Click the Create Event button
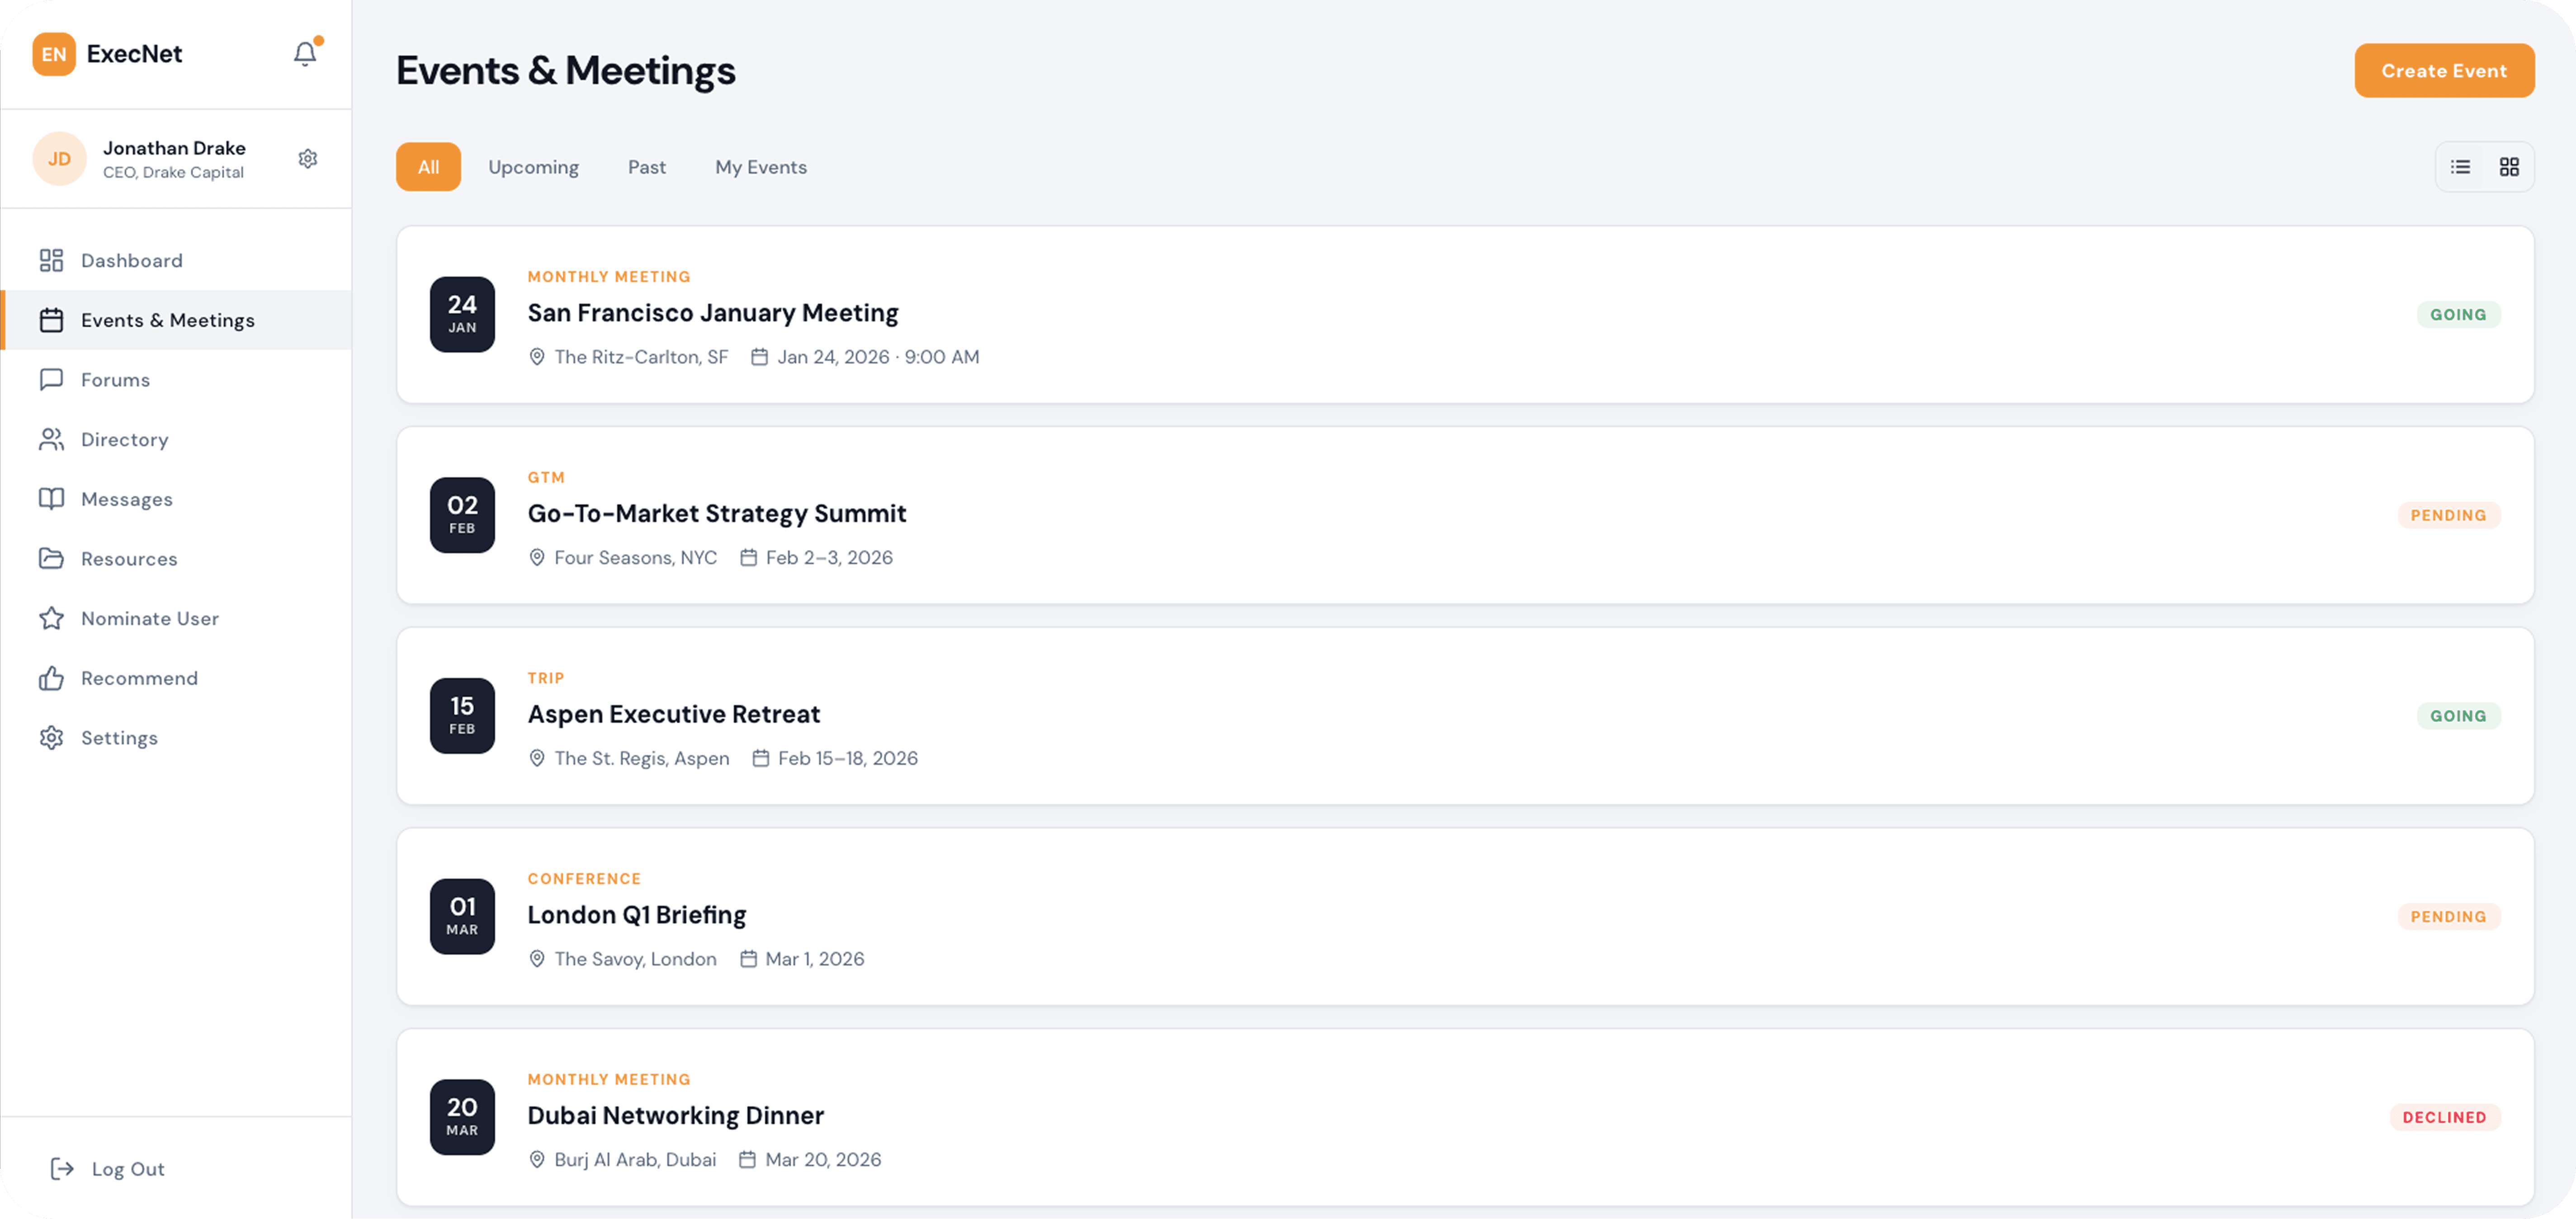This screenshot has height=1219, width=2576. pos(2444,71)
